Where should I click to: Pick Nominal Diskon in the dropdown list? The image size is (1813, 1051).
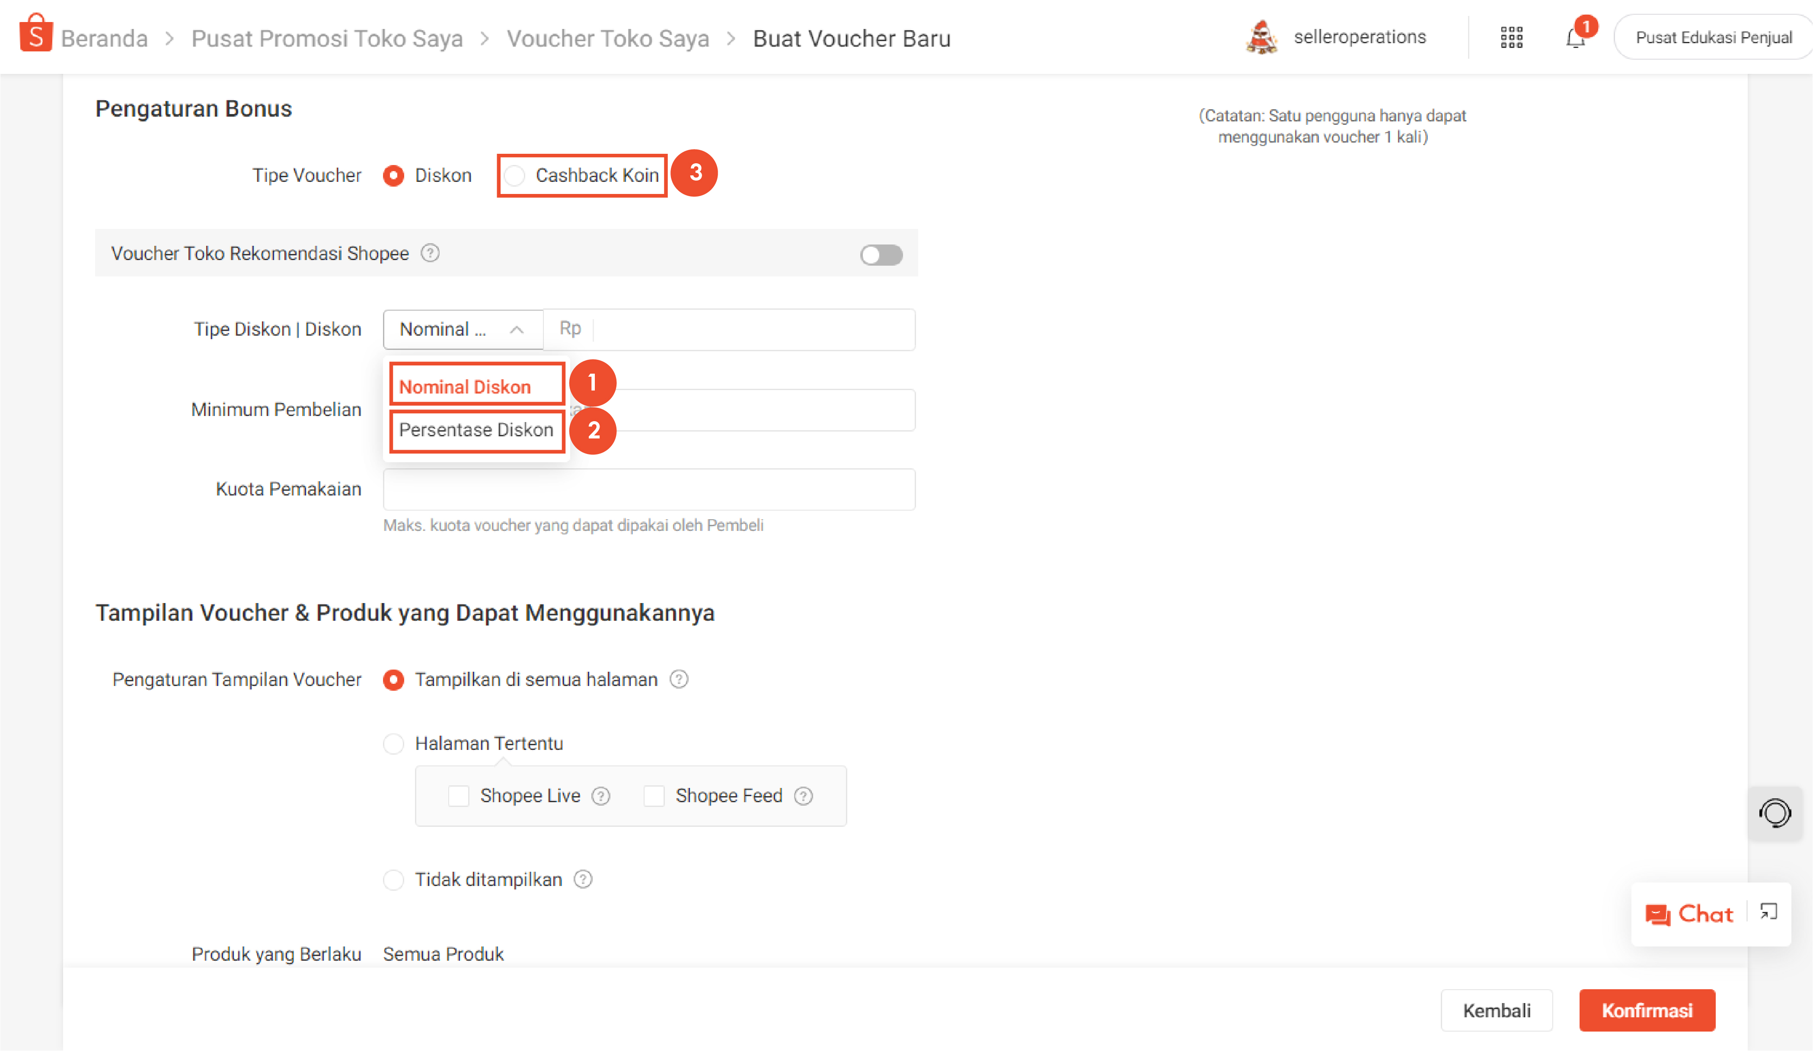[x=465, y=387]
